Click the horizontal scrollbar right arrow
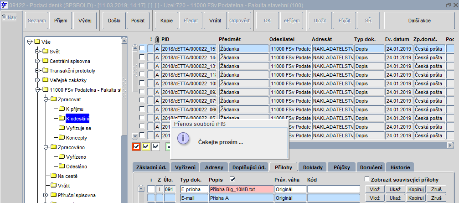This screenshot has width=459, height=203. 450,145
